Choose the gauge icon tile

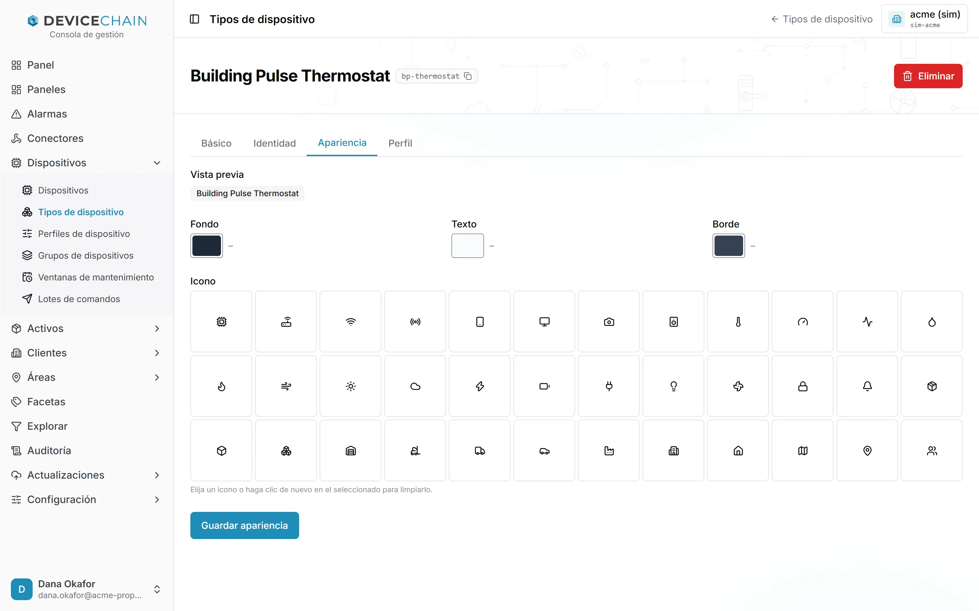803,322
